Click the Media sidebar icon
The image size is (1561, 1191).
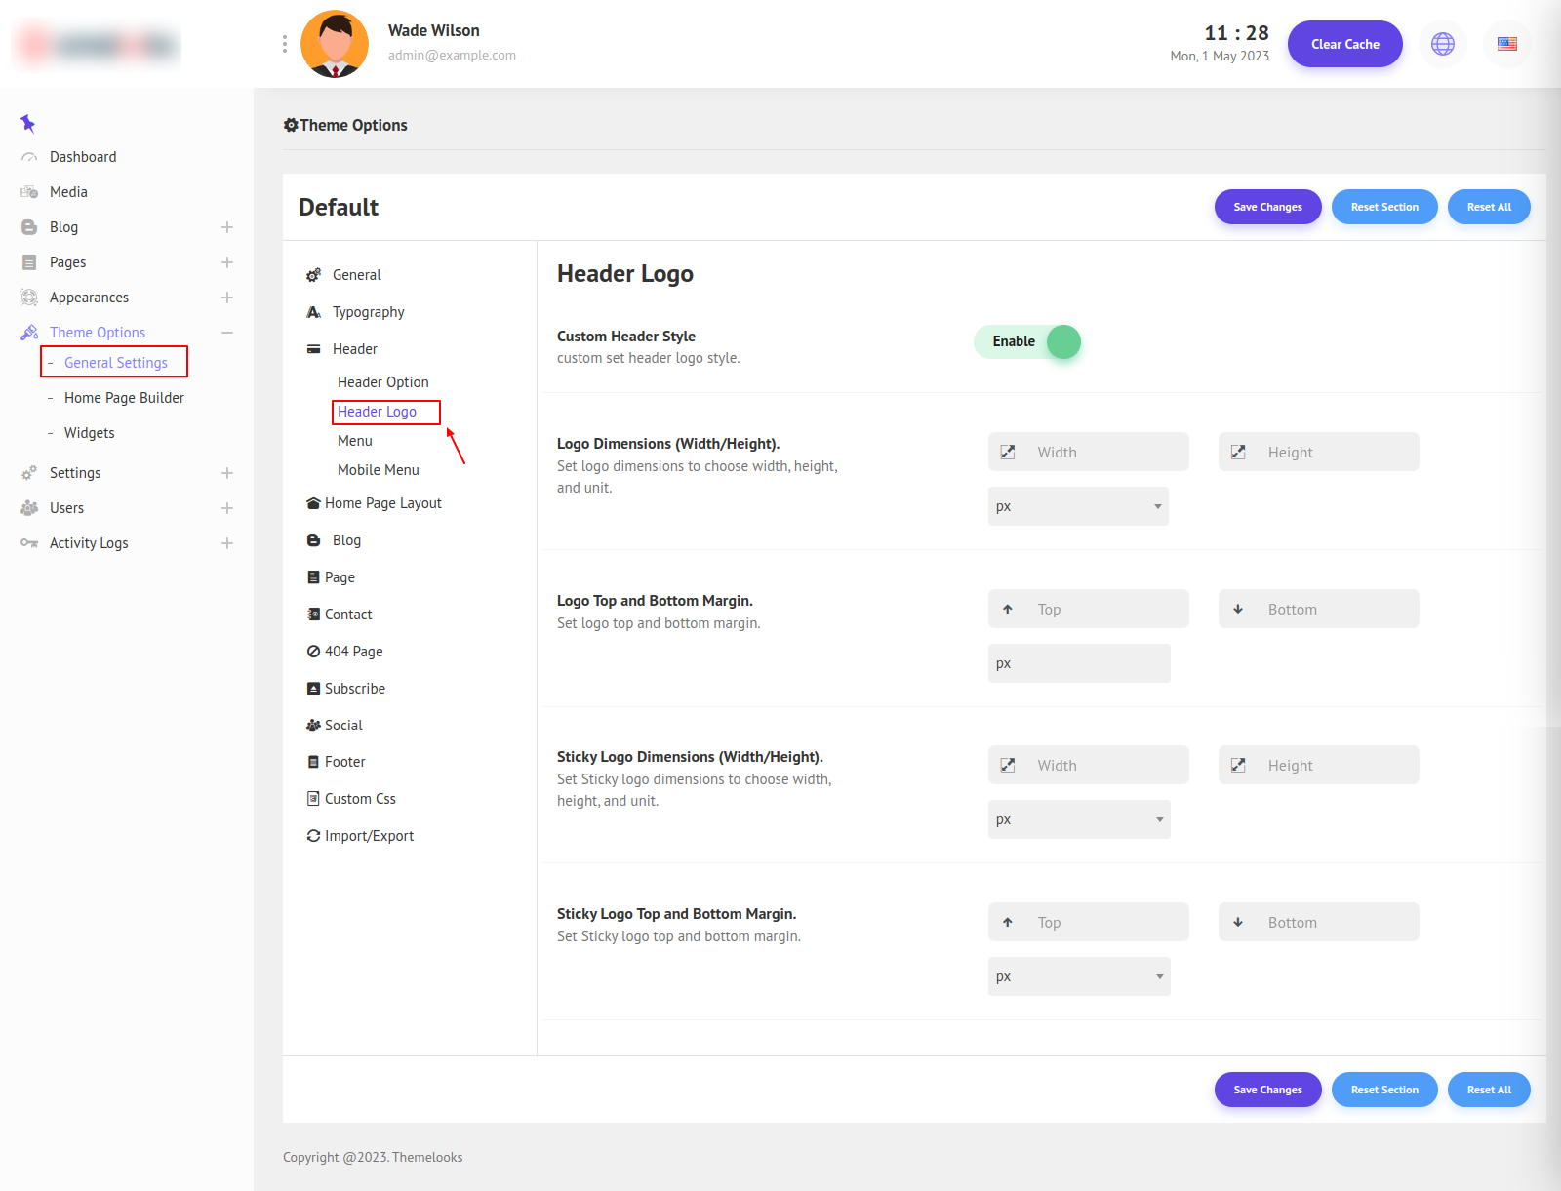point(29,192)
